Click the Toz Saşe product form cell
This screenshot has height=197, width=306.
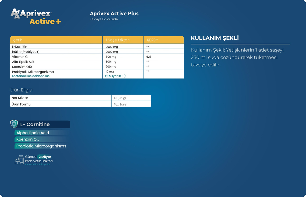click(120, 104)
